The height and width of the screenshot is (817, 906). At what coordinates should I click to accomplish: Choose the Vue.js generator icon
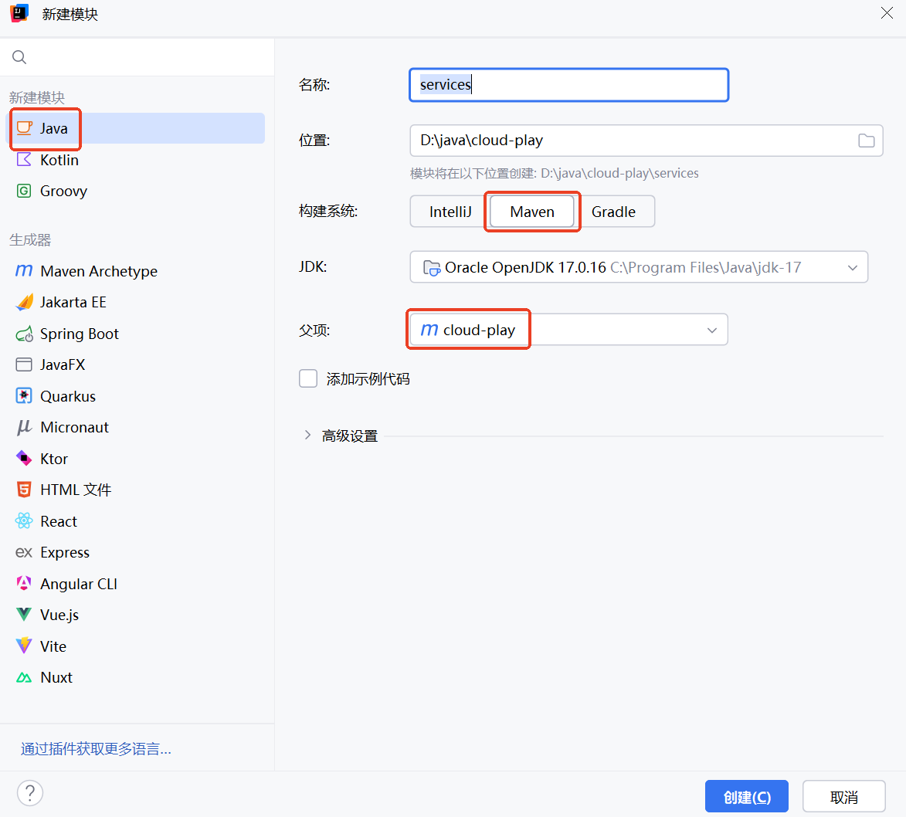coord(24,614)
